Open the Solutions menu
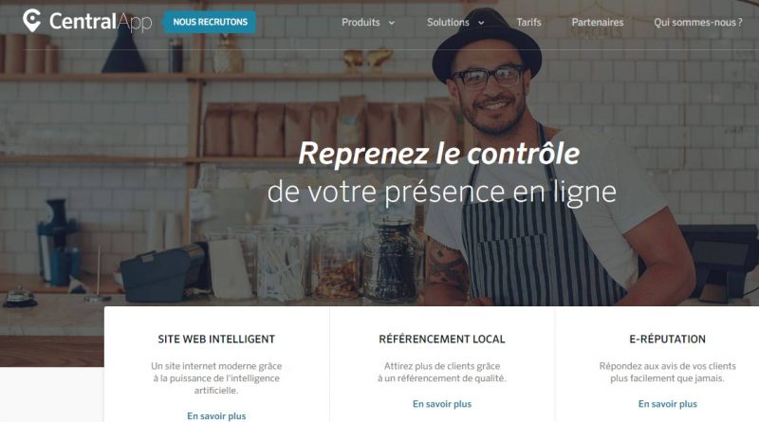 (x=448, y=22)
